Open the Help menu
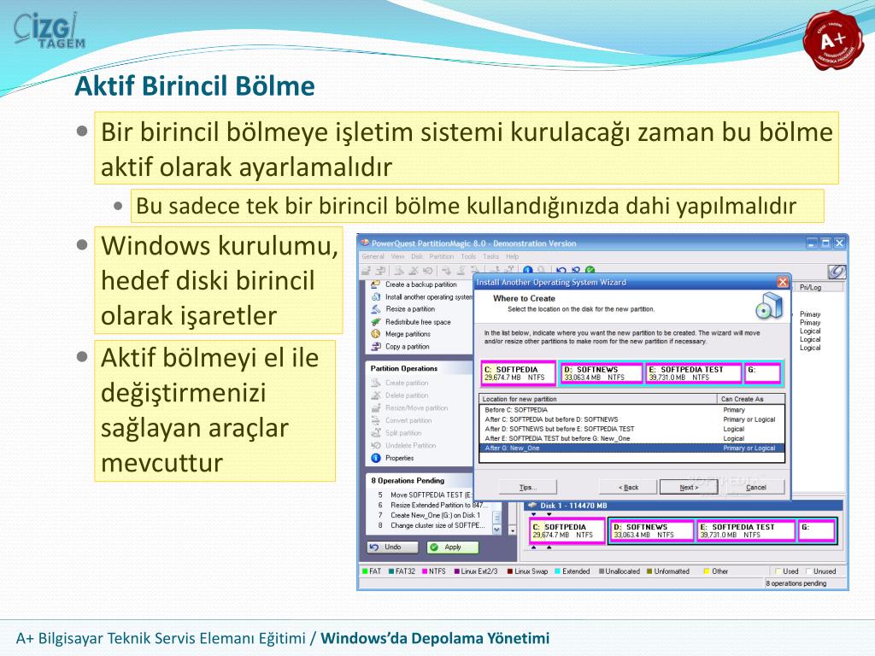 [x=513, y=256]
